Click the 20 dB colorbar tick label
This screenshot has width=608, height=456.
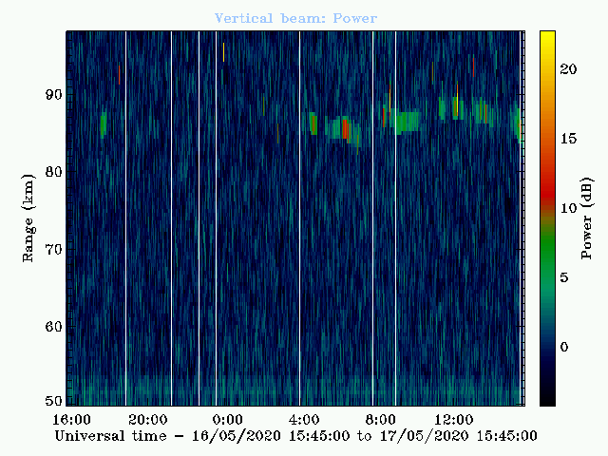pos(568,69)
